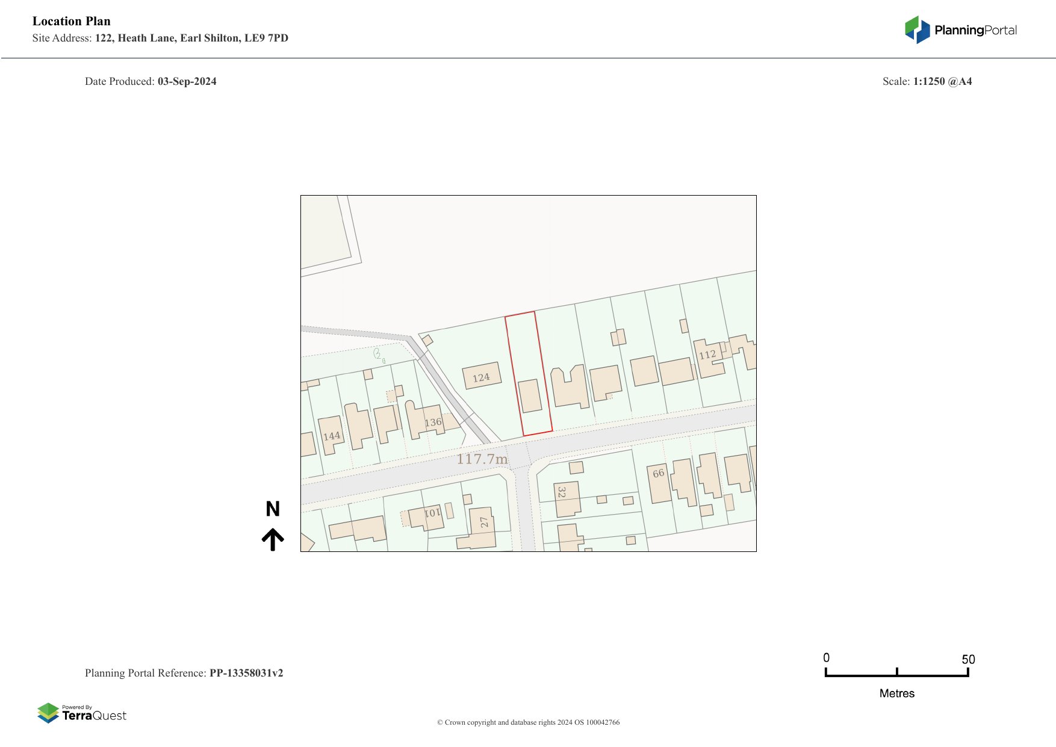
Task: Click the 50 mark on scale bar
Action: point(968,660)
